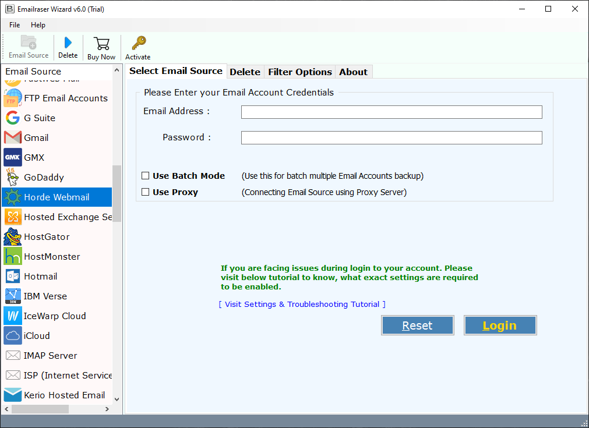Maximize the Emailraser Wizard window
Image resolution: width=589 pixels, height=428 pixels.
[x=548, y=9]
